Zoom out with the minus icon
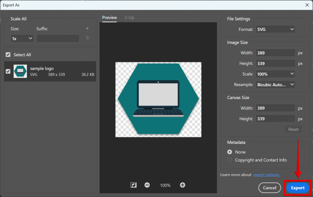This screenshot has height=197, width=313. (147, 185)
